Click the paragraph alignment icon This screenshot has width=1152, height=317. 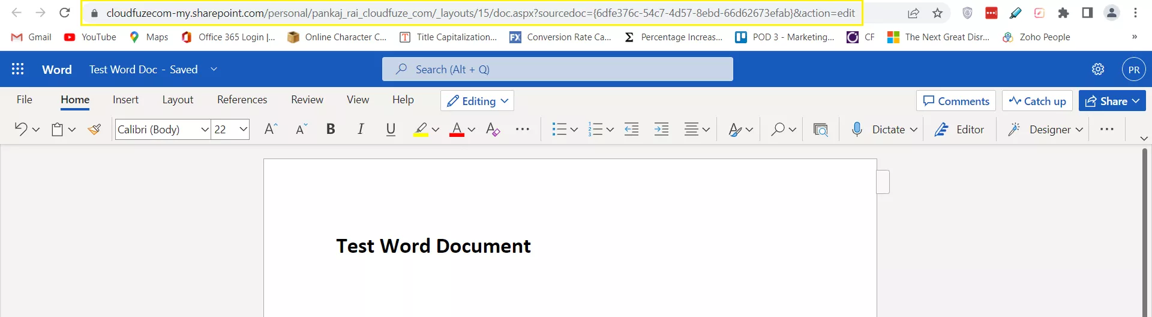(691, 129)
